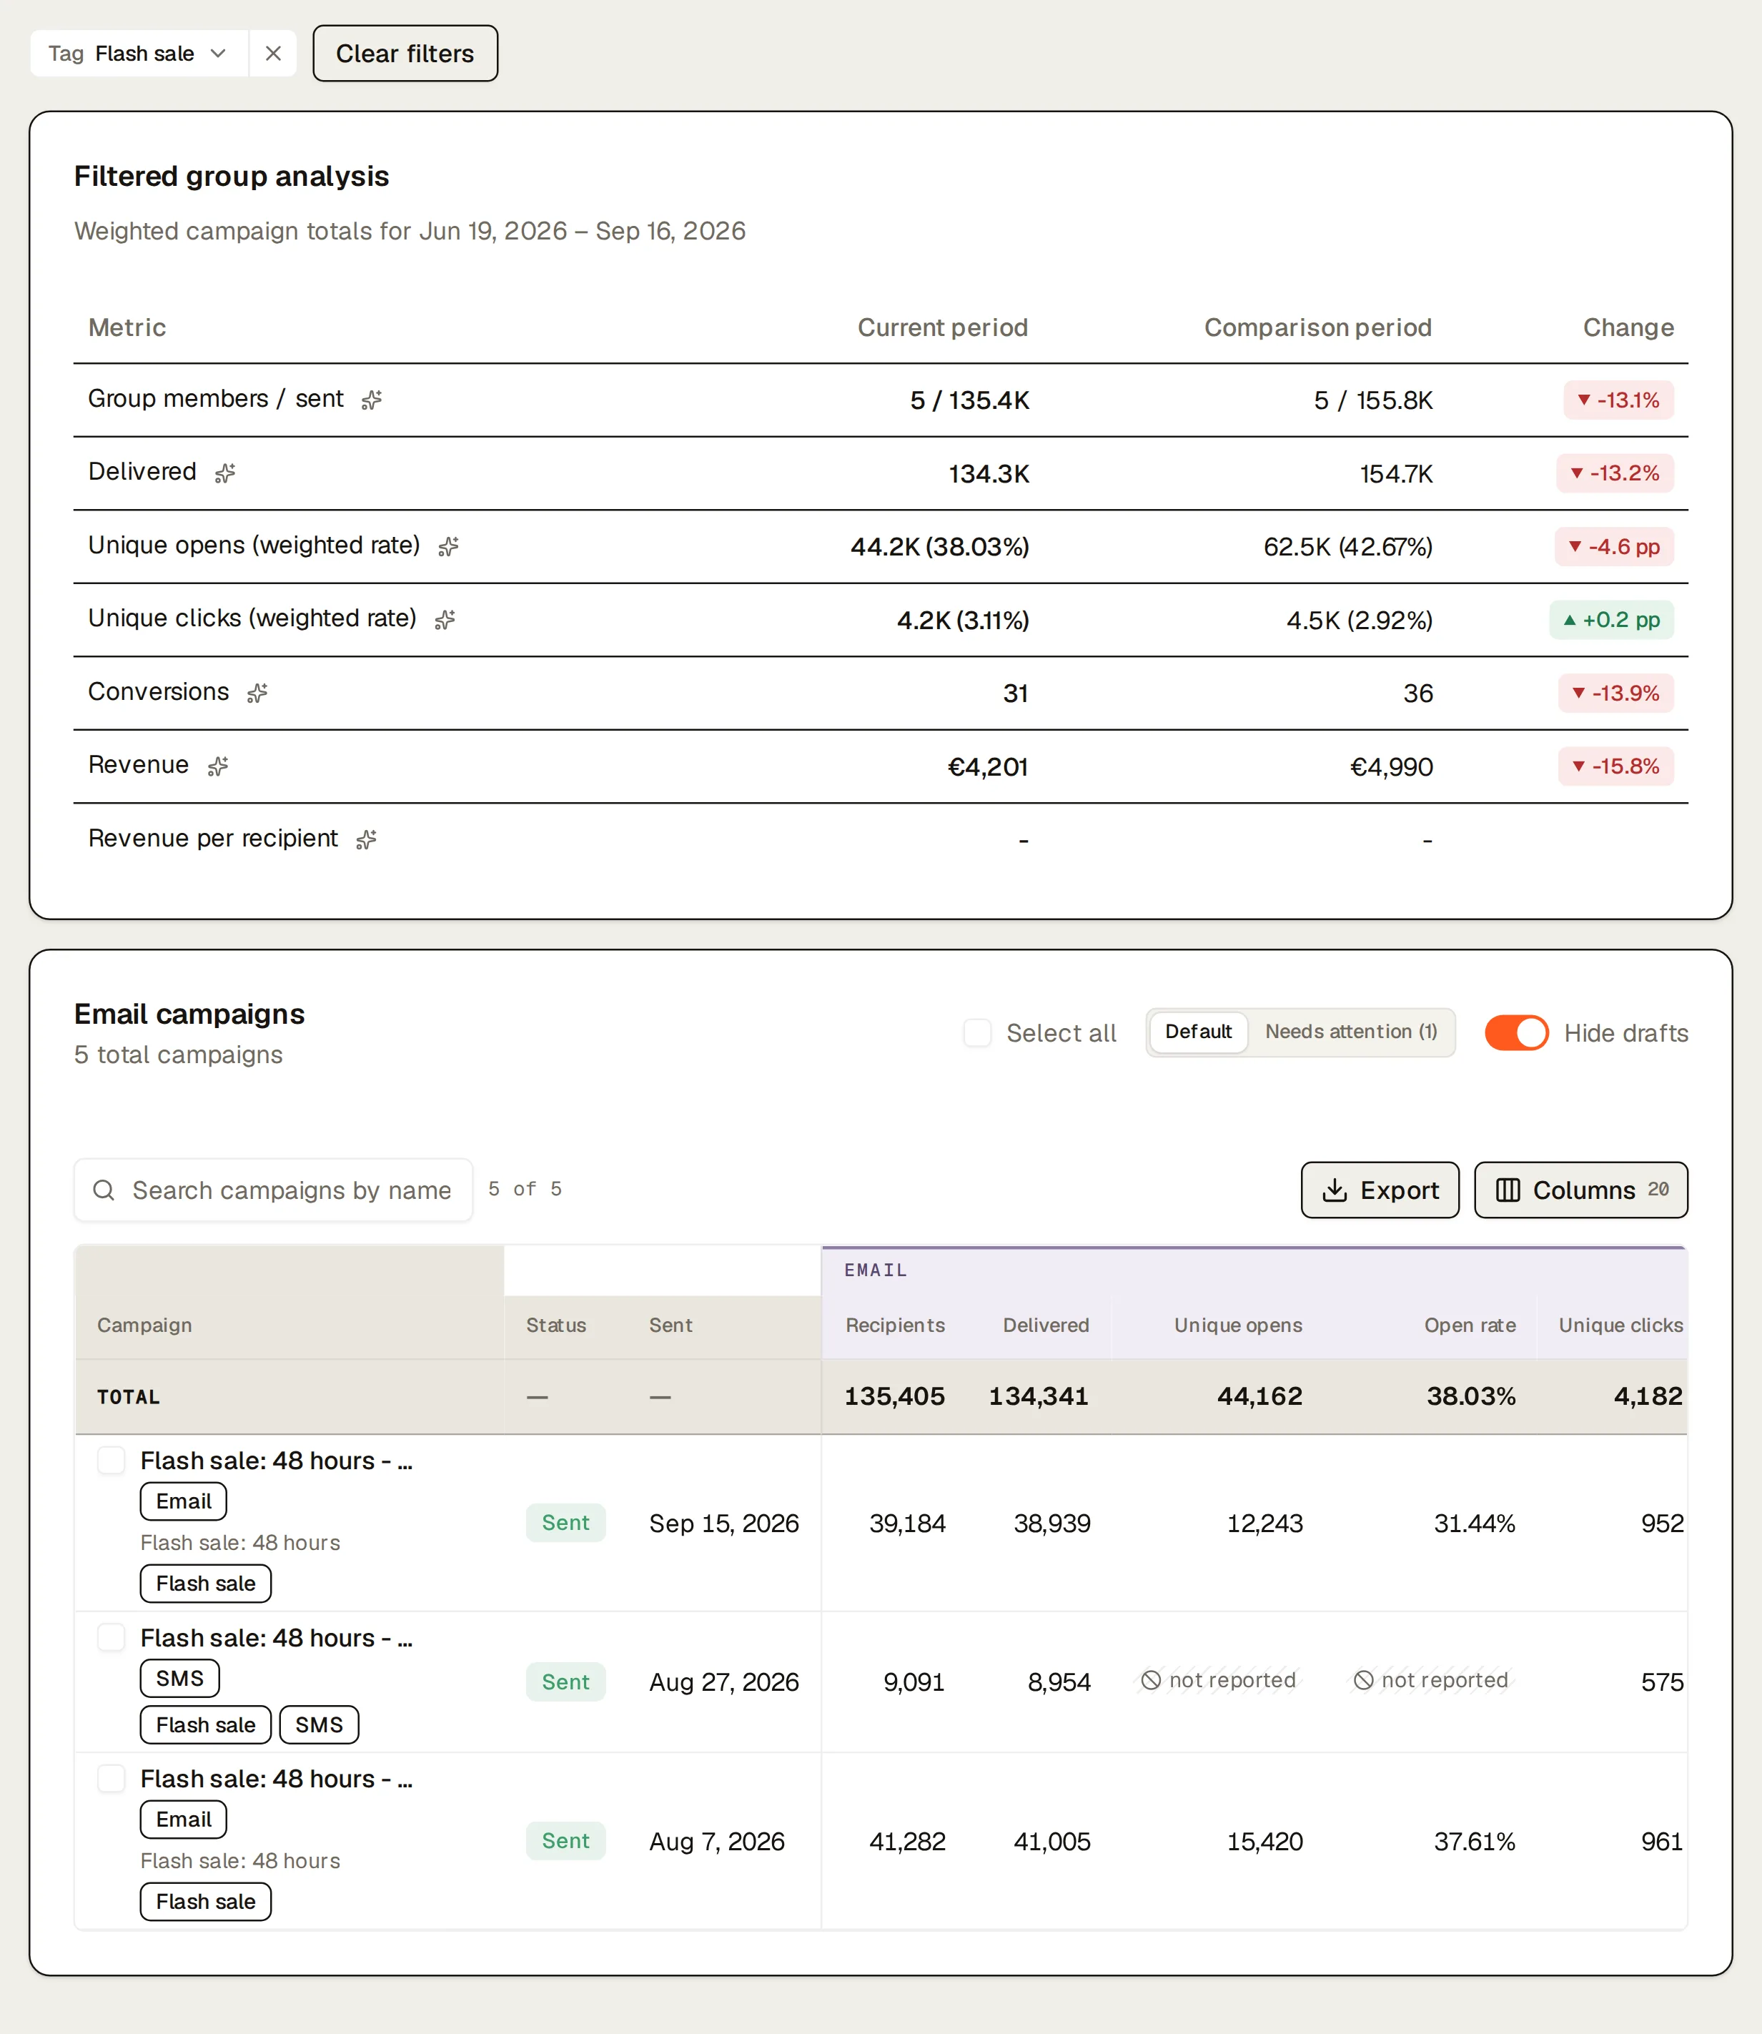
Task: Click the 37.61% open rate cell
Action: coord(1474,1841)
